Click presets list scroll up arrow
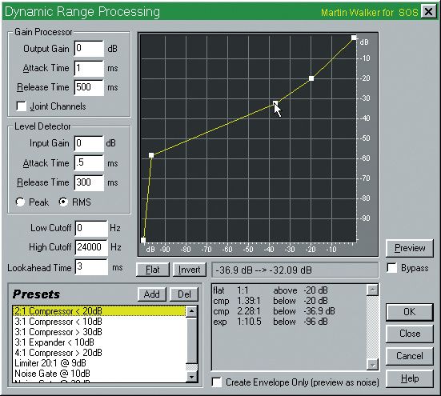 click(191, 311)
